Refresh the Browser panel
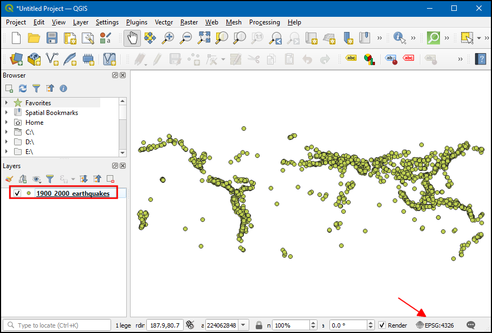 (23, 88)
